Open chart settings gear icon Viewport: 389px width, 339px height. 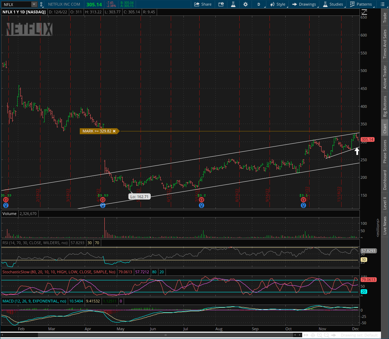tap(245, 4)
